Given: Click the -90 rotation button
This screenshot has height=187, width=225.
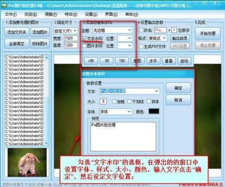Looking at the screenshot, I should pos(107,61).
